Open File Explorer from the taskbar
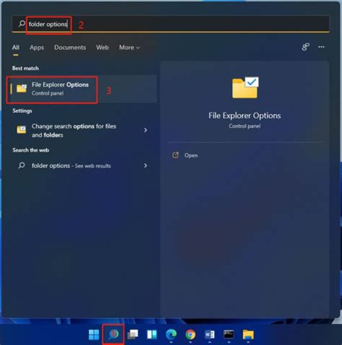This screenshot has width=342, height=345. click(248, 335)
